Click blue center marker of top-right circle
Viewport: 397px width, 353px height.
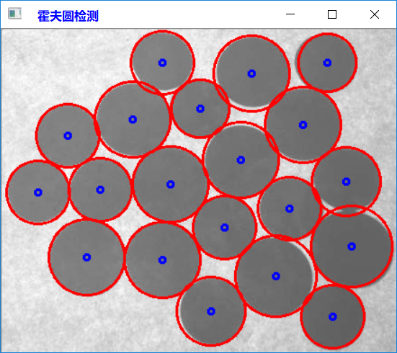(x=327, y=63)
